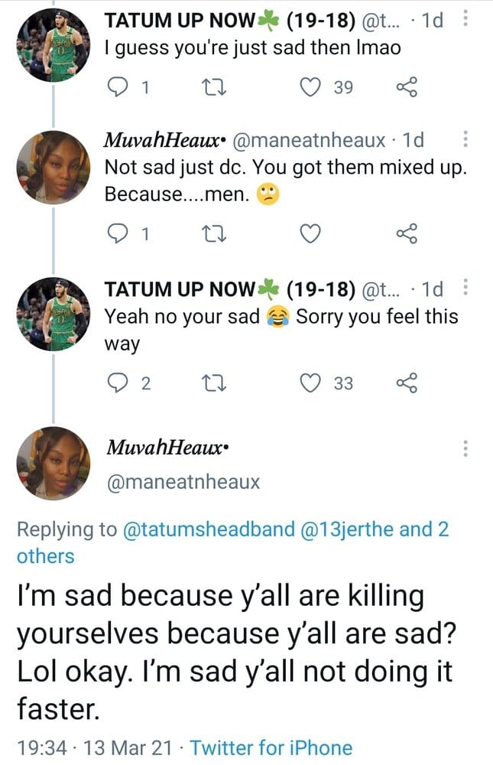Share the "just sad then lmao" tweet
The height and width of the screenshot is (765, 493).
tap(407, 88)
